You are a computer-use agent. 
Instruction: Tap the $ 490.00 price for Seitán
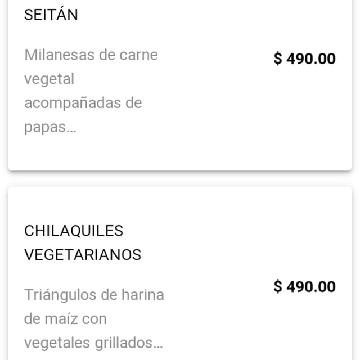pyautogui.click(x=304, y=58)
